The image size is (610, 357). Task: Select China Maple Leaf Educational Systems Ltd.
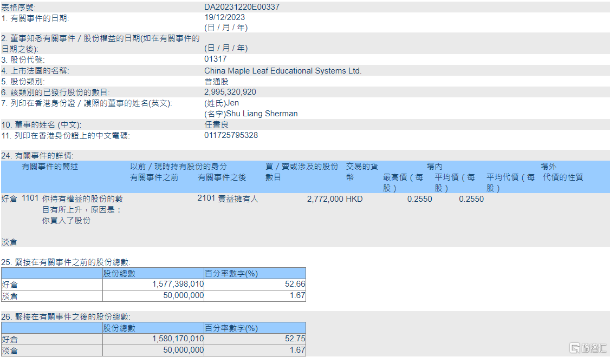pos(283,71)
